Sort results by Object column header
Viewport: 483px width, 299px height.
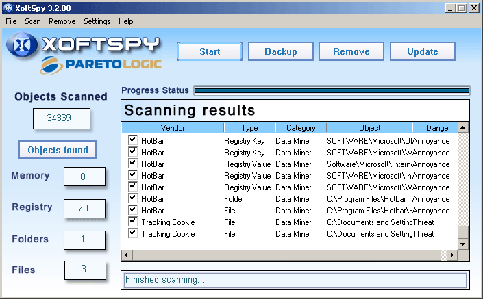pyautogui.click(x=370, y=128)
